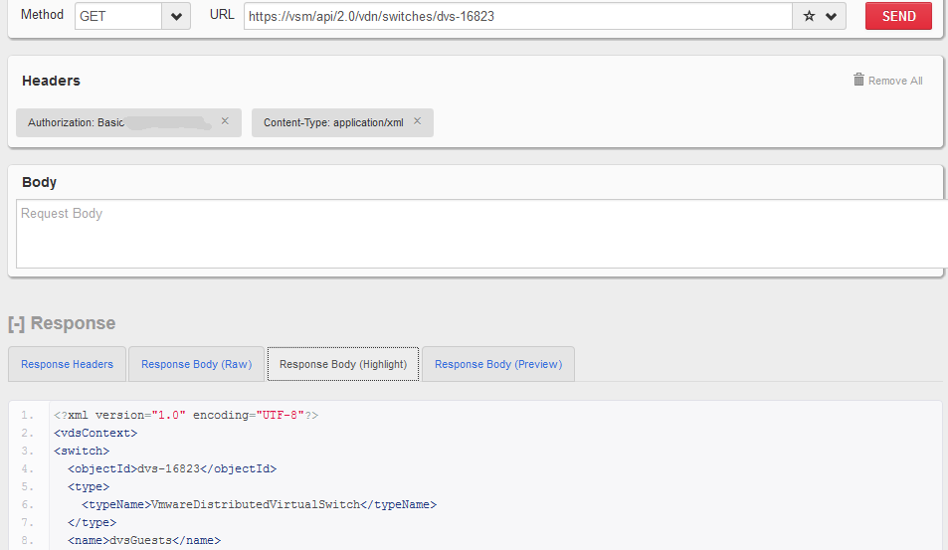Image resolution: width=948 pixels, height=550 pixels.
Task: Click the <vdsContext> tag line
Action: (x=95, y=433)
